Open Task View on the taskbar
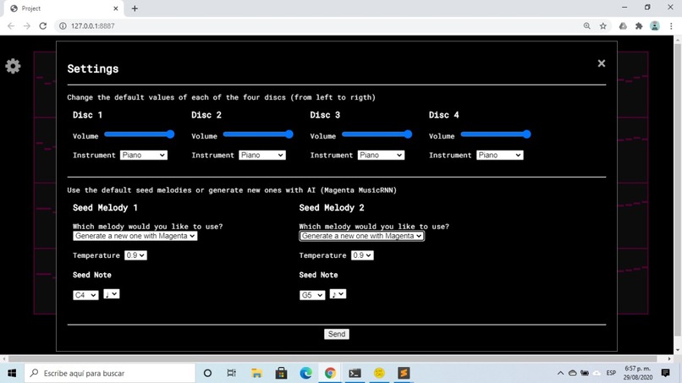The image size is (682, 383). click(x=231, y=373)
